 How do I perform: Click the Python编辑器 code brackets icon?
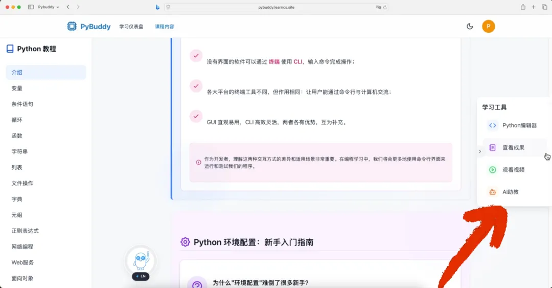(x=493, y=125)
